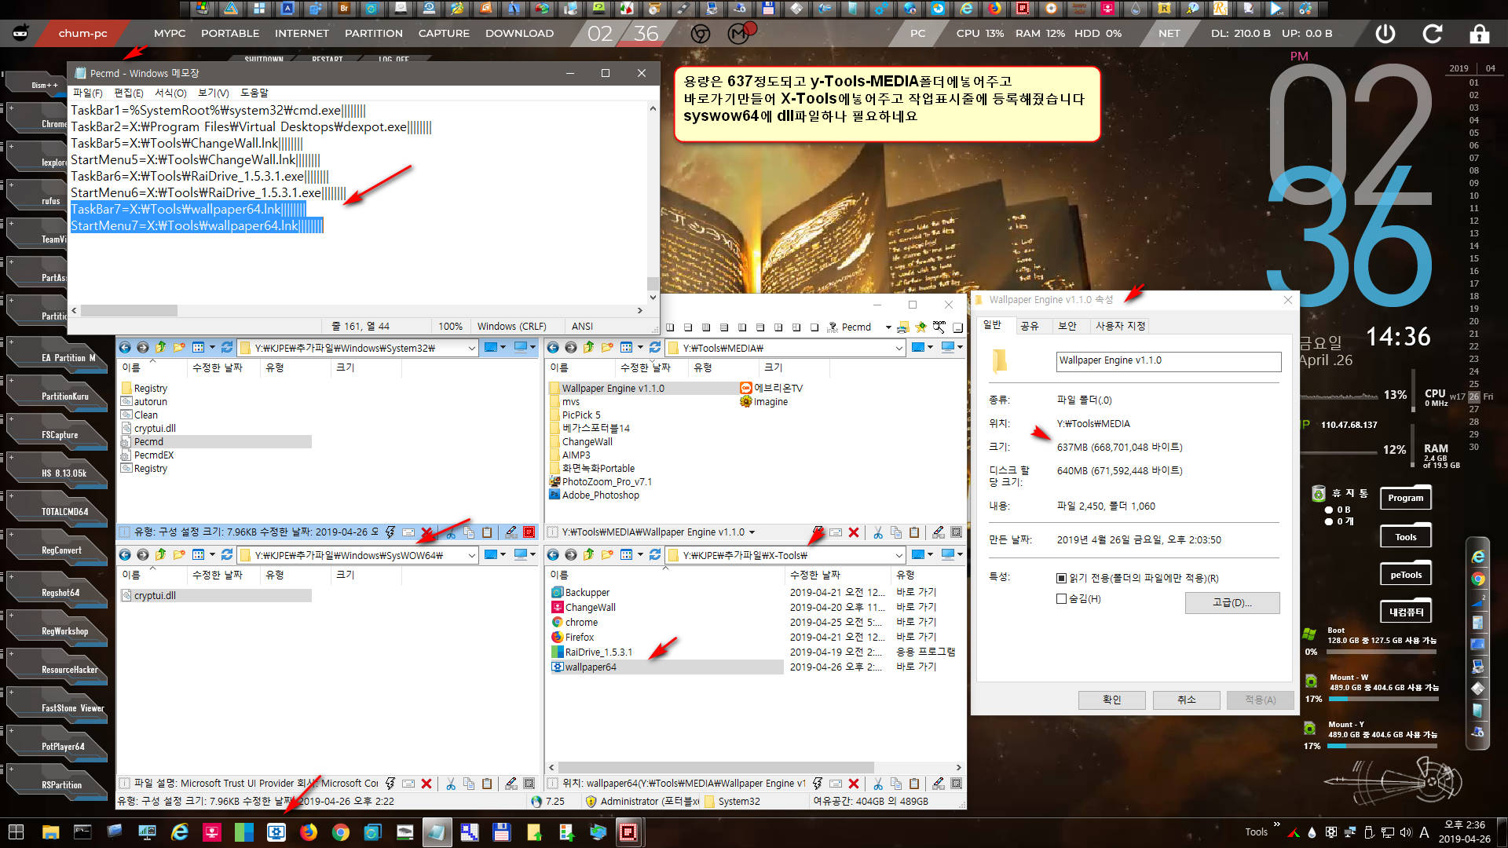Click folder name field in properties
This screenshot has height=848, width=1508.
pos(1169,360)
